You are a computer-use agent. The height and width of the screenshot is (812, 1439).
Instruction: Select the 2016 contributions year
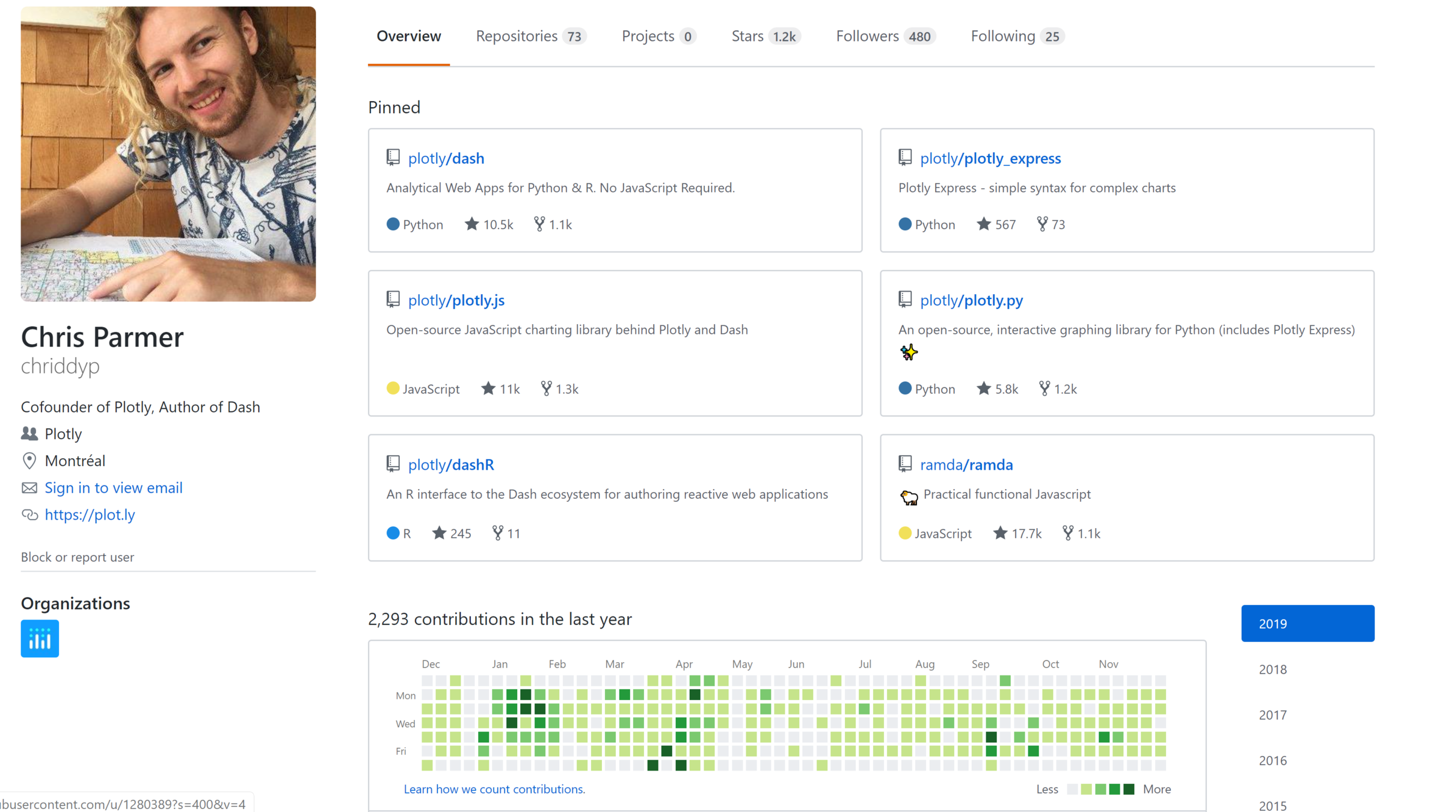click(1272, 760)
